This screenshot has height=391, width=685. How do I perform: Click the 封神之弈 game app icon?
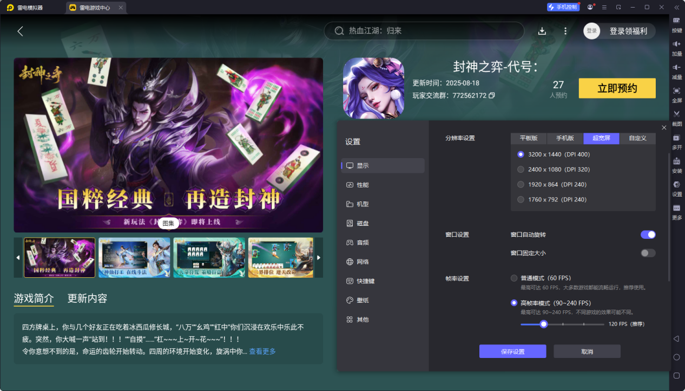373,87
